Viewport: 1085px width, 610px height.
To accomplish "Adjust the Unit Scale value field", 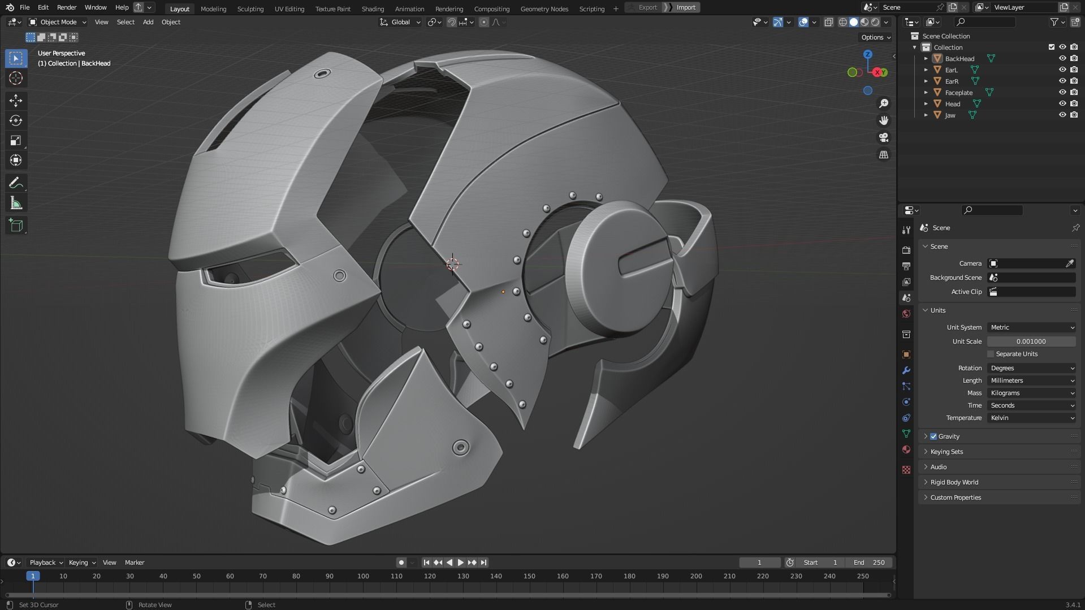I will point(1031,341).
